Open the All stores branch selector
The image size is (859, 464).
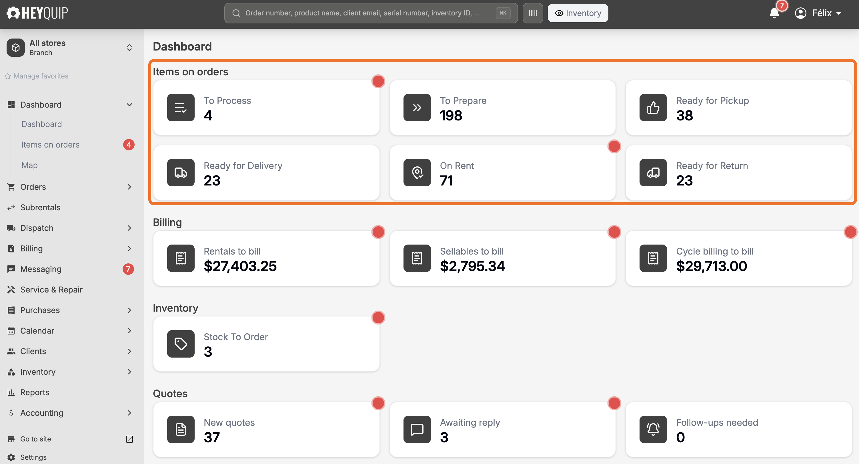click(71, 48)
